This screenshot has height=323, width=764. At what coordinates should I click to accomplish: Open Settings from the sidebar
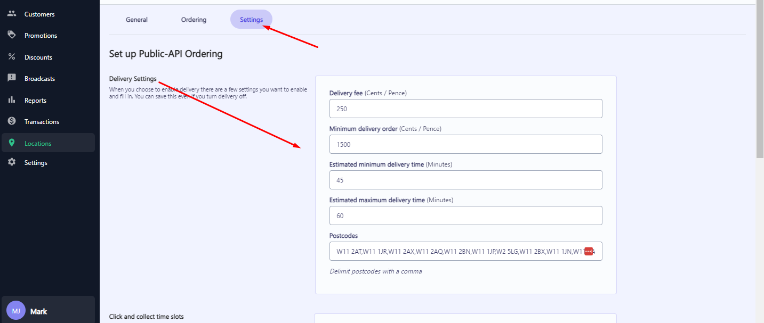[49, 162]
